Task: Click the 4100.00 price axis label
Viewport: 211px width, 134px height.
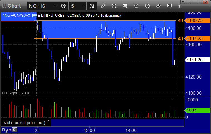Action: (x=193, y=93)
